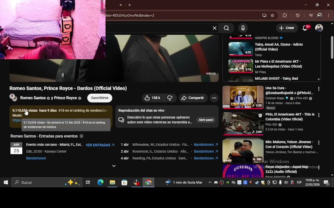Click Suscribirse button
The height and width of the screenshot is (208, 334).
click(100, 98)
